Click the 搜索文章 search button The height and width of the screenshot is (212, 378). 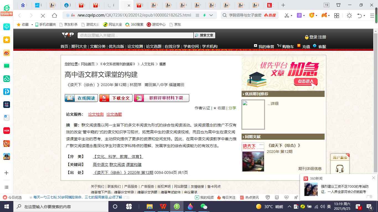pos(204,35)
